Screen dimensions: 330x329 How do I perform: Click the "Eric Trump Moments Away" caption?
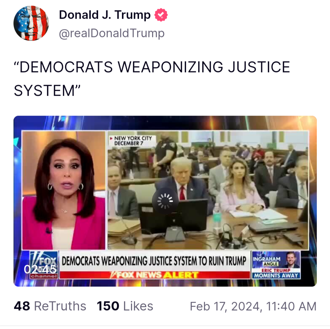(276, 273)
